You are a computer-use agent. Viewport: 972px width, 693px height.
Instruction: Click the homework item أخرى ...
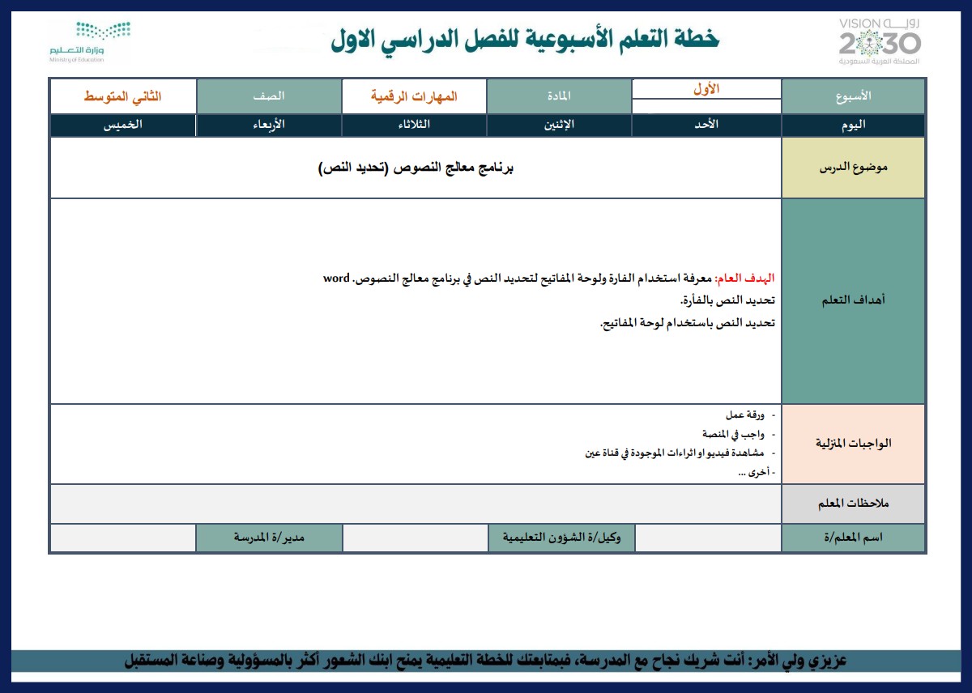(x=757, y=472)
